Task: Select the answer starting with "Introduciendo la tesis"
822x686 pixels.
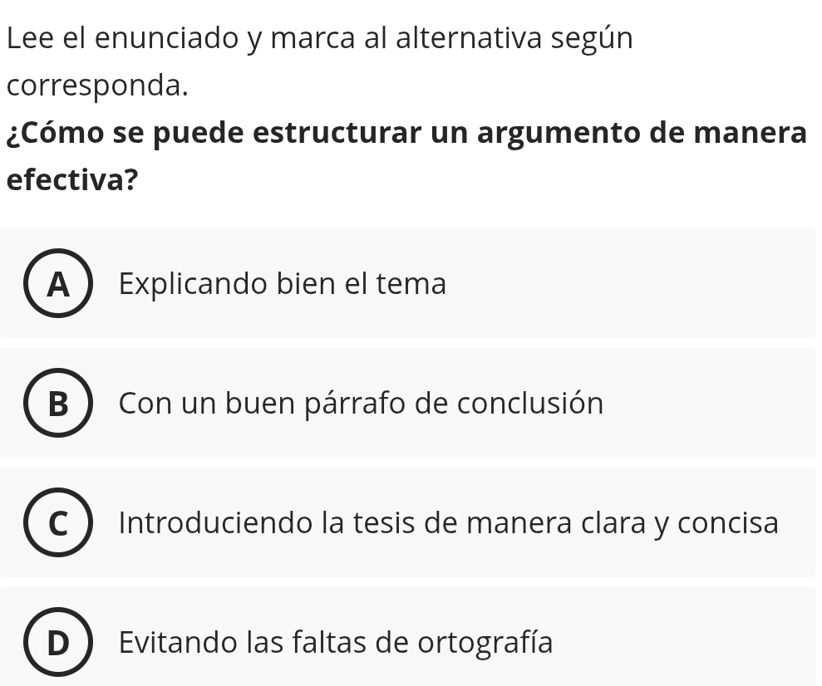Action: click(x=449, y=523)
